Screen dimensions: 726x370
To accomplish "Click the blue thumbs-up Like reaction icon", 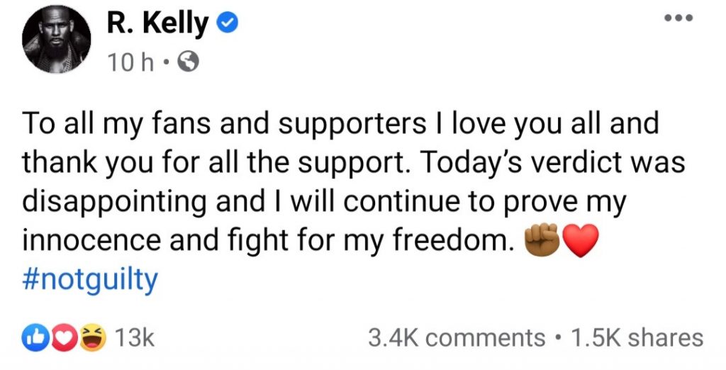I will (x=34, y=337).
